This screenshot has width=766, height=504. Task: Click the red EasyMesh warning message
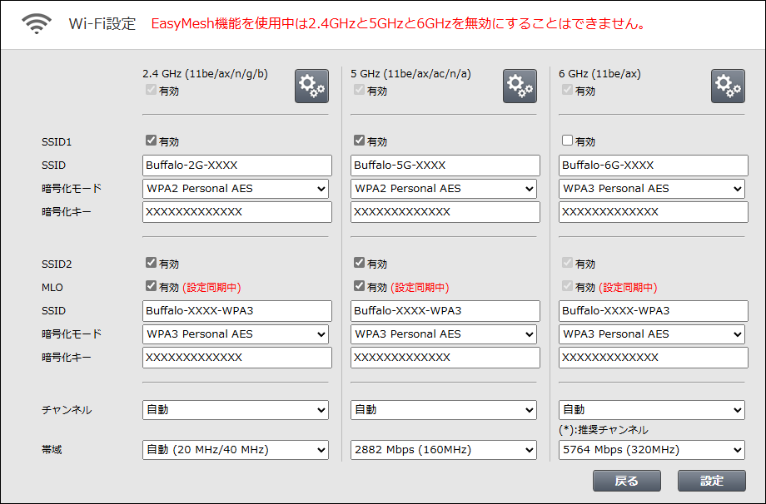click(399, 23)
